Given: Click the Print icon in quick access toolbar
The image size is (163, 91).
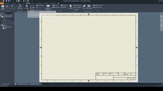Looking at the screenshot, I should (19, 1).
